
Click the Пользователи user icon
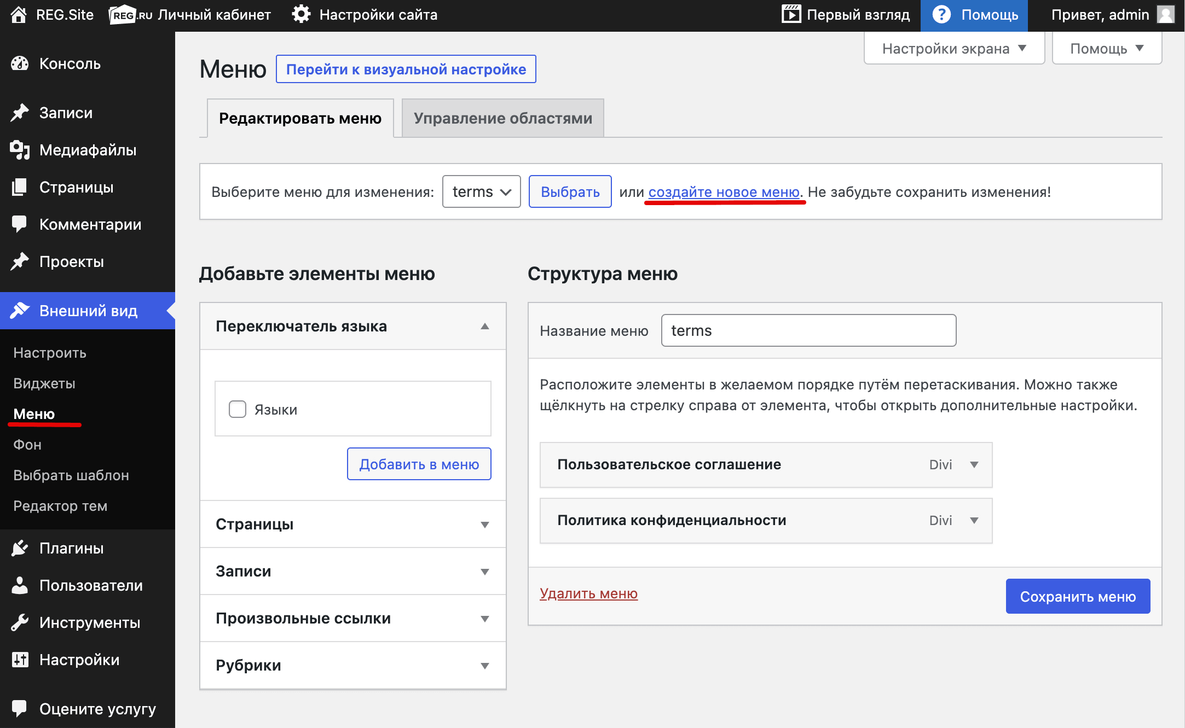20,585
